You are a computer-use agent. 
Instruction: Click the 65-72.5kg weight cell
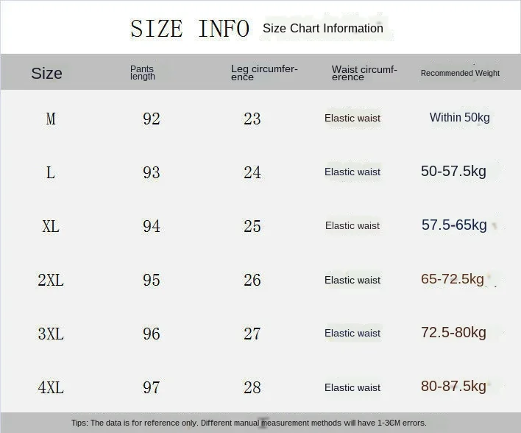tap(453, 279)
